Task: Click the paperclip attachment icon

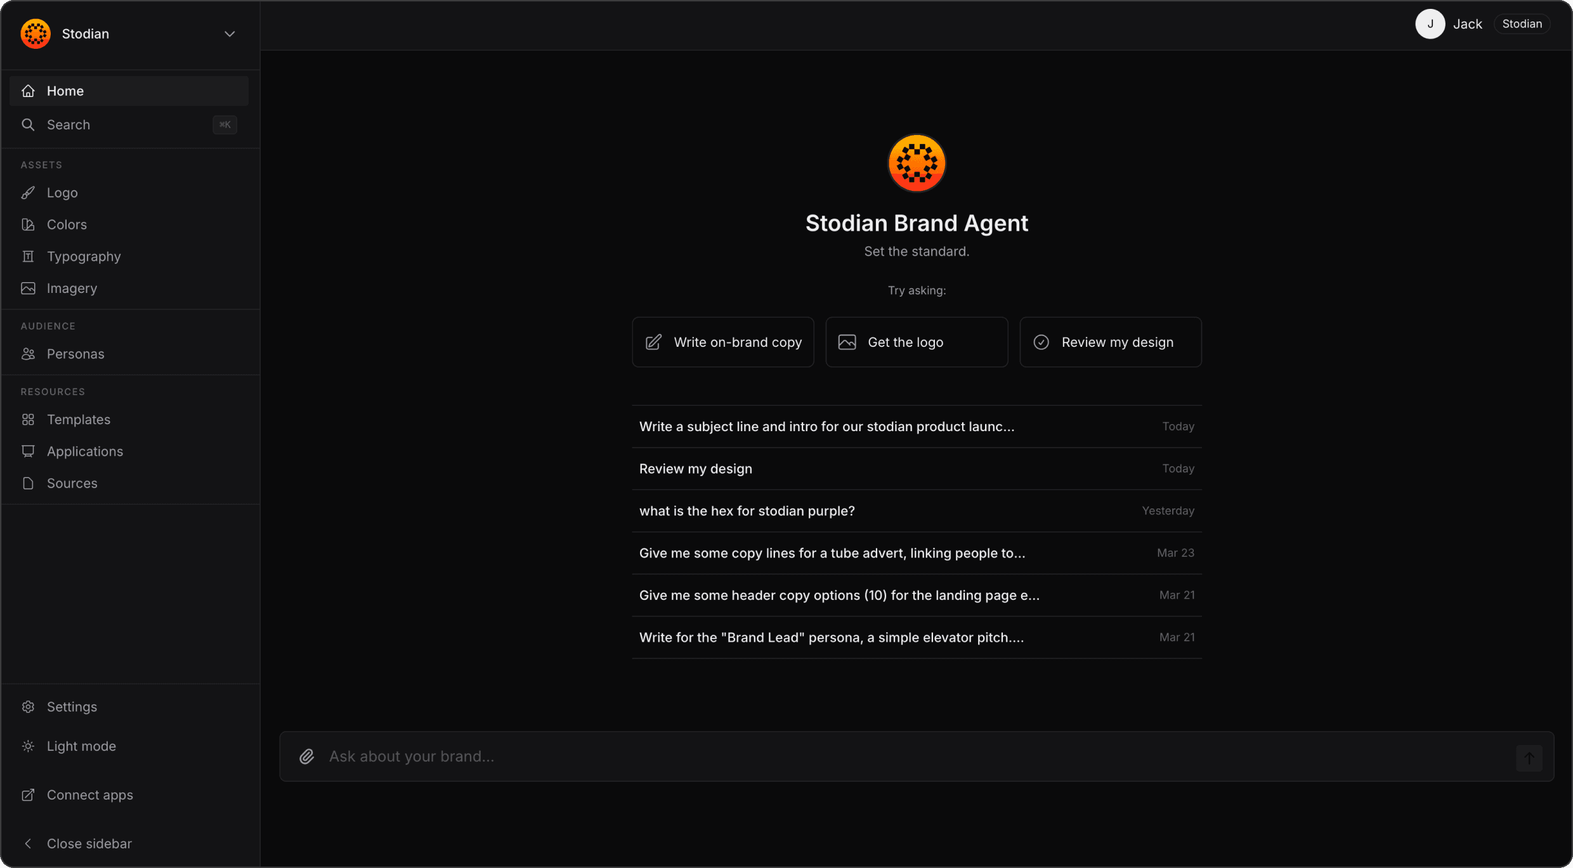Action: click(x=307, y=756)
